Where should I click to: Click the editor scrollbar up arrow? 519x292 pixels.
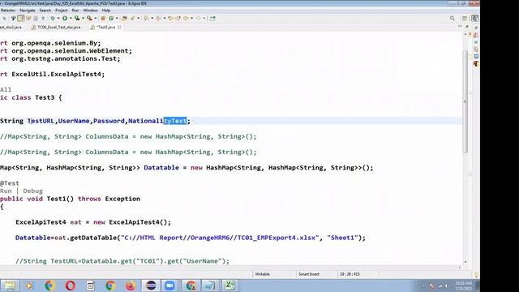465,34
